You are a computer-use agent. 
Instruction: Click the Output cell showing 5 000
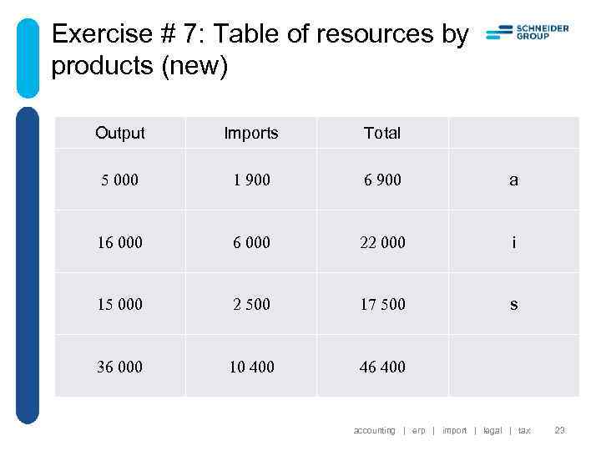pos(120,180)
